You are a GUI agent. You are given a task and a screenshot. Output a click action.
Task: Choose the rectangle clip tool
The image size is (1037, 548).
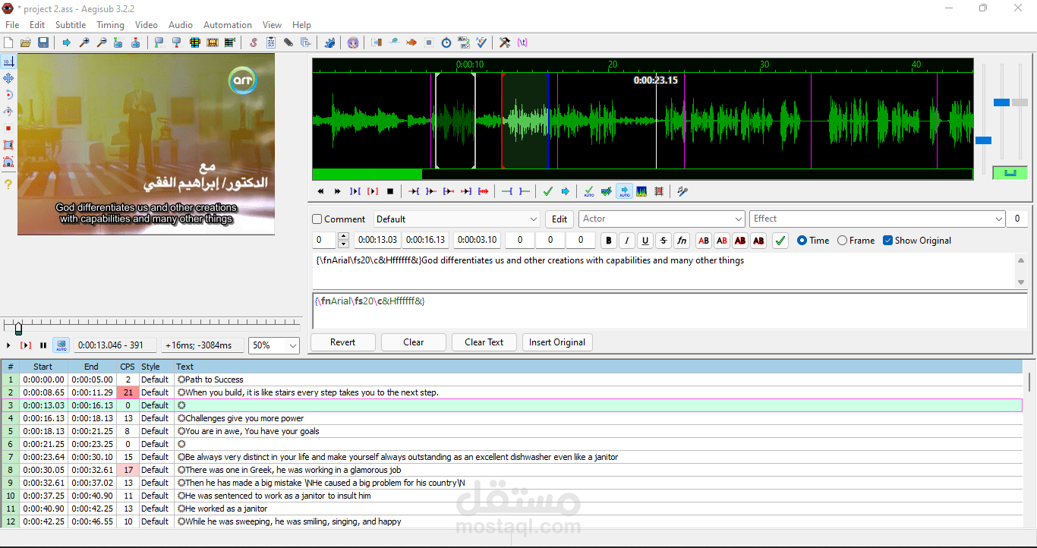coord(8,145)
